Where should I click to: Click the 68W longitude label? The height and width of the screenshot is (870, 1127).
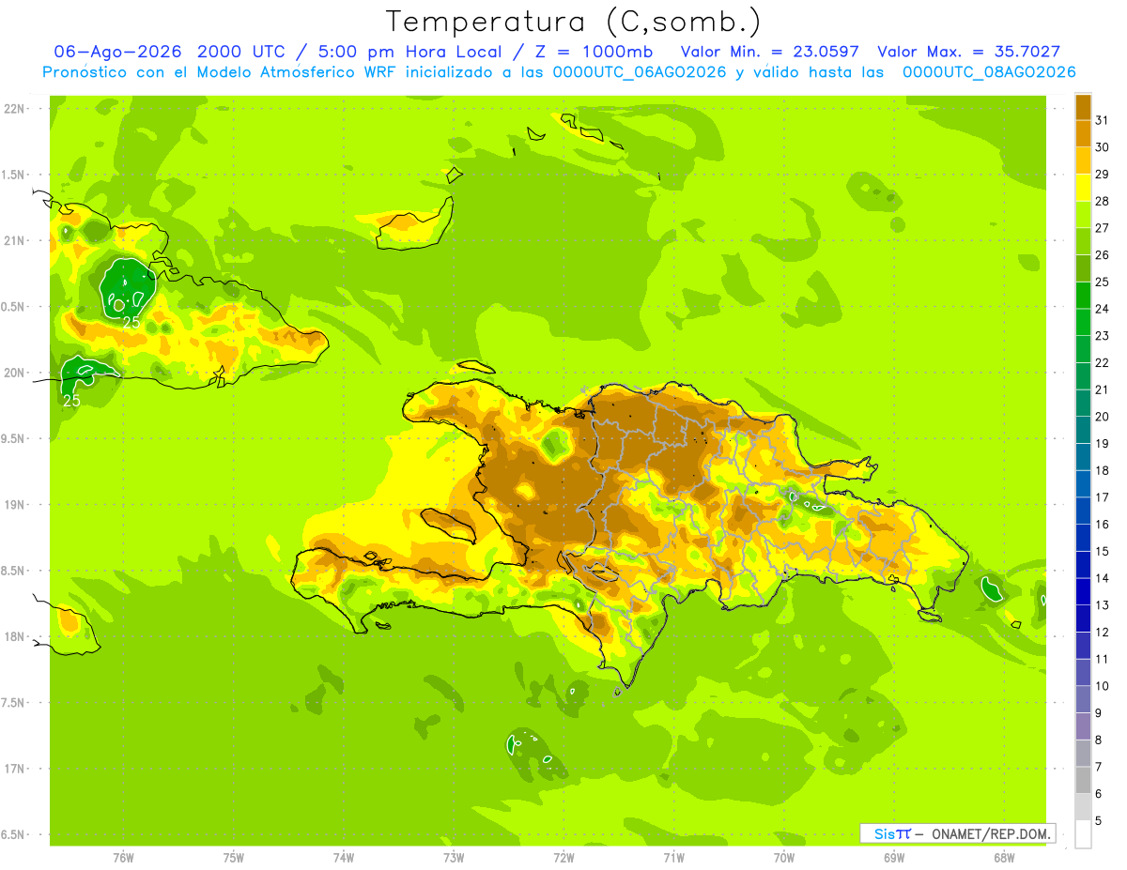(1004, 857)
